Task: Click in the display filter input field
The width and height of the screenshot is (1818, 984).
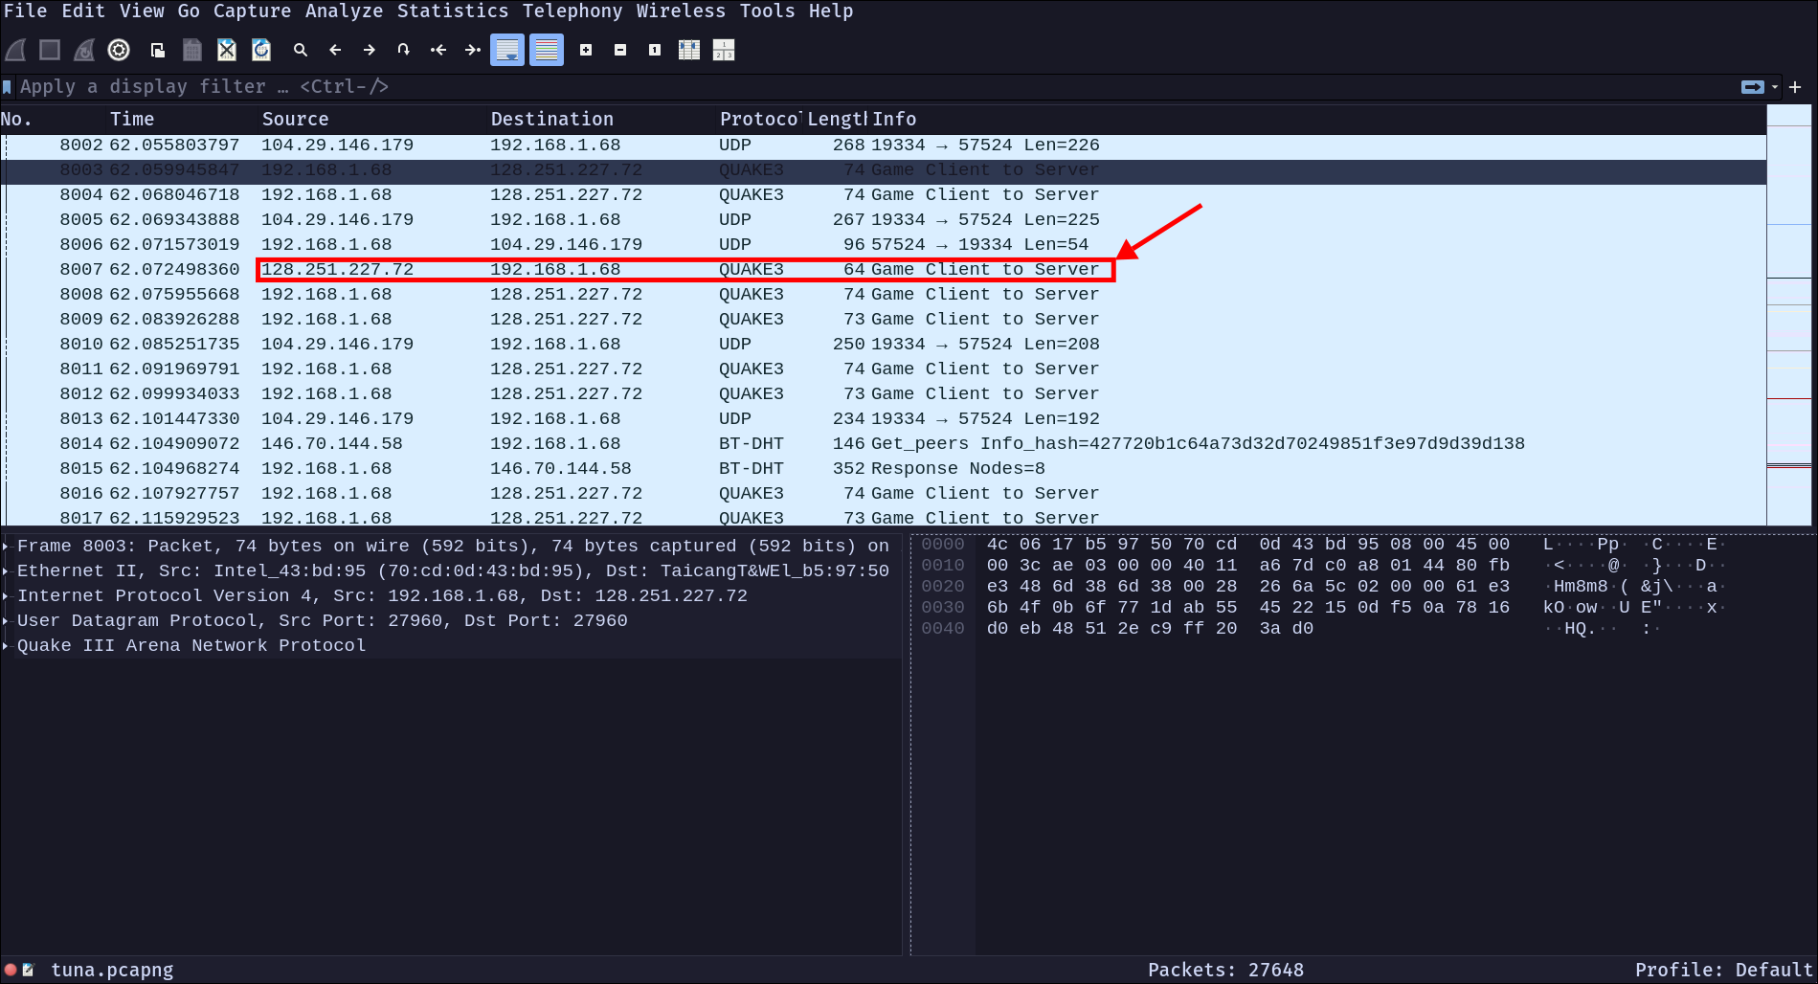Action: [x=862, y=87]
